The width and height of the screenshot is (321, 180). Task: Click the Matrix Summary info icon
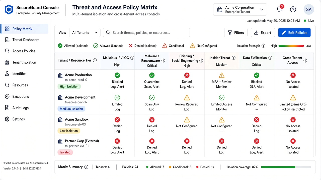coord(86,167)
